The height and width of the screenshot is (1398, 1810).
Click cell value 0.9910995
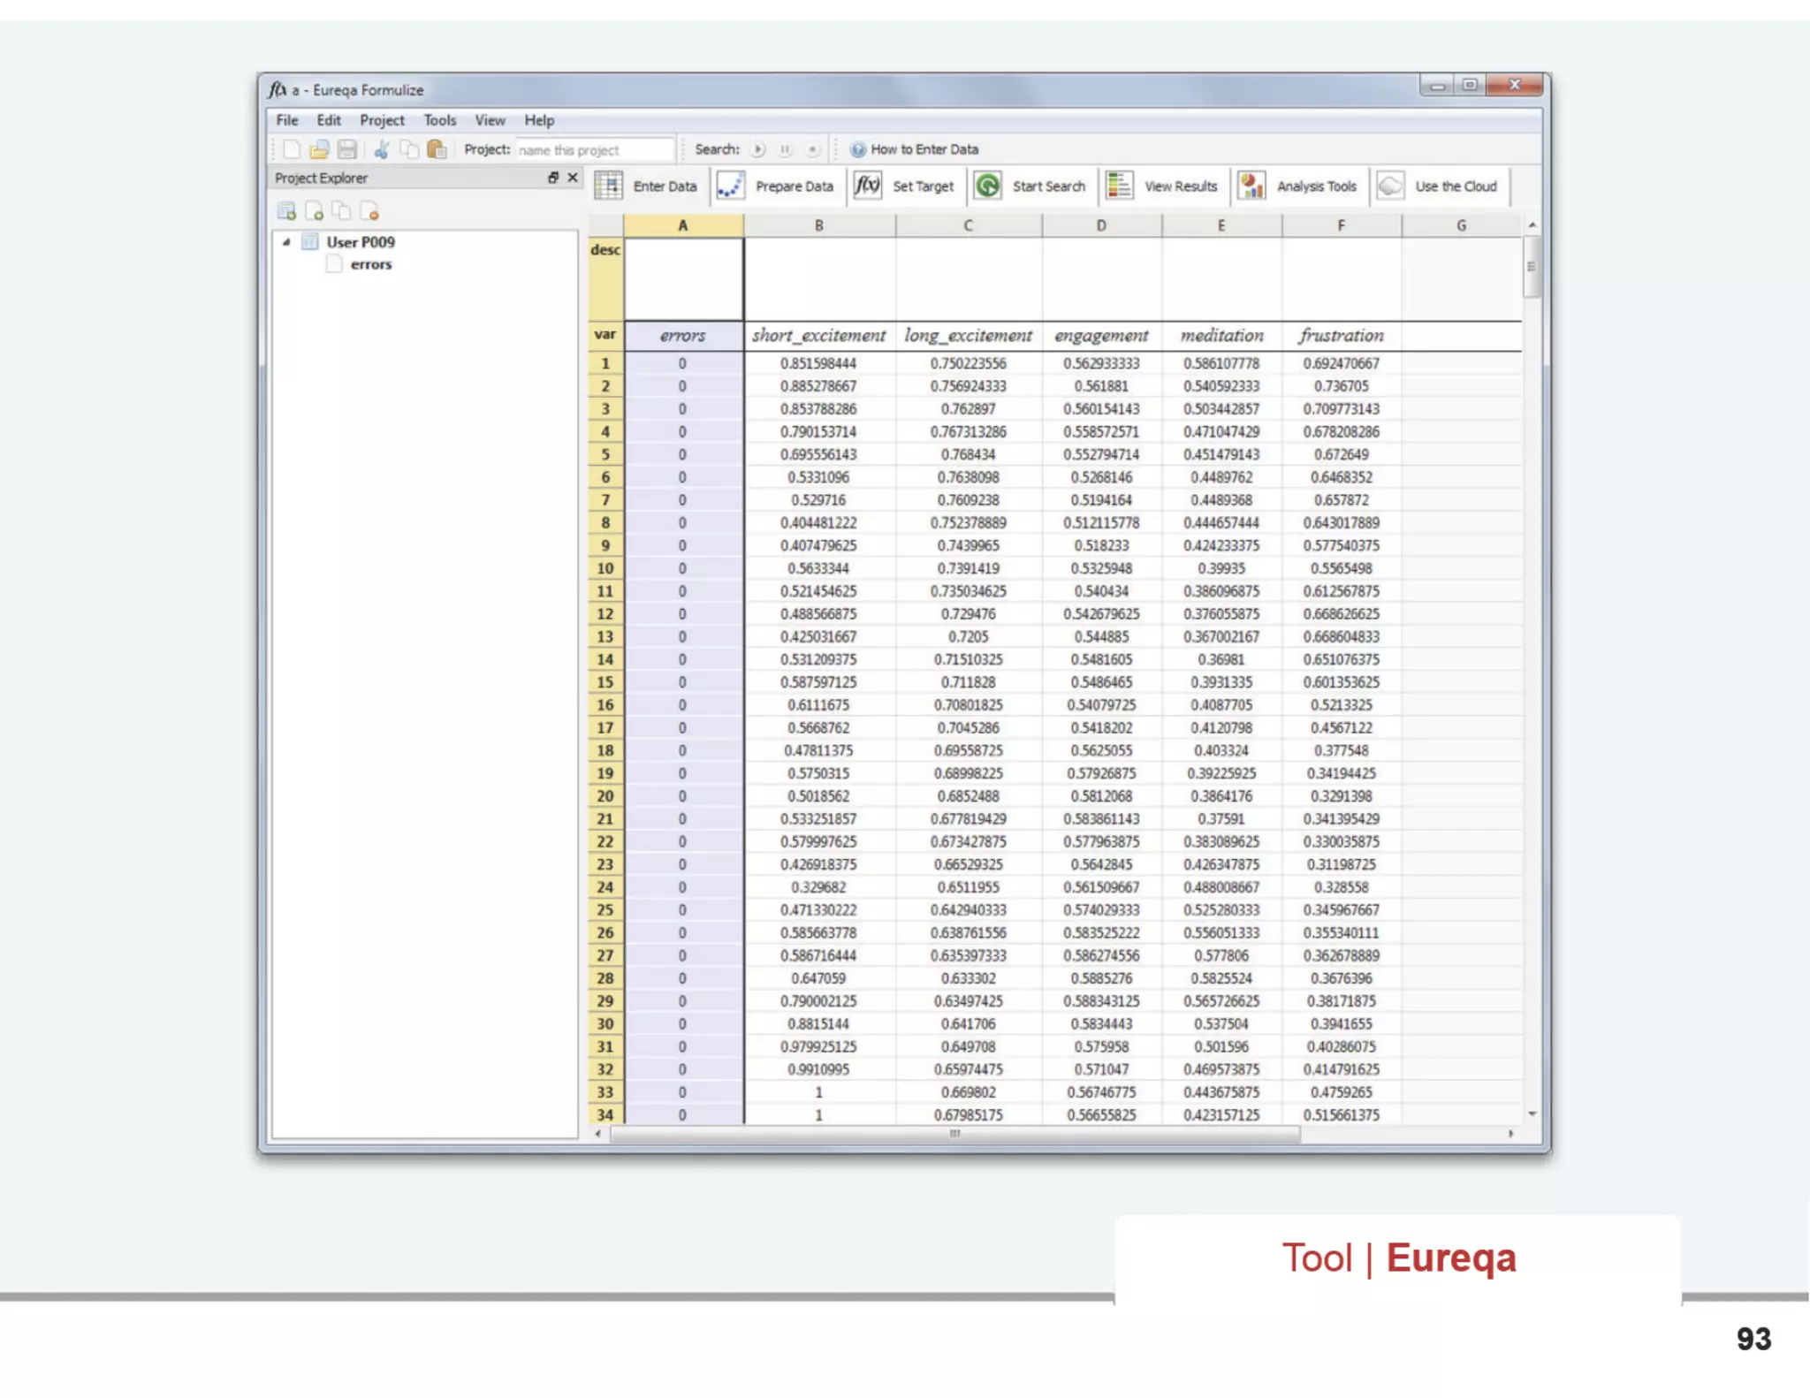819,1069
